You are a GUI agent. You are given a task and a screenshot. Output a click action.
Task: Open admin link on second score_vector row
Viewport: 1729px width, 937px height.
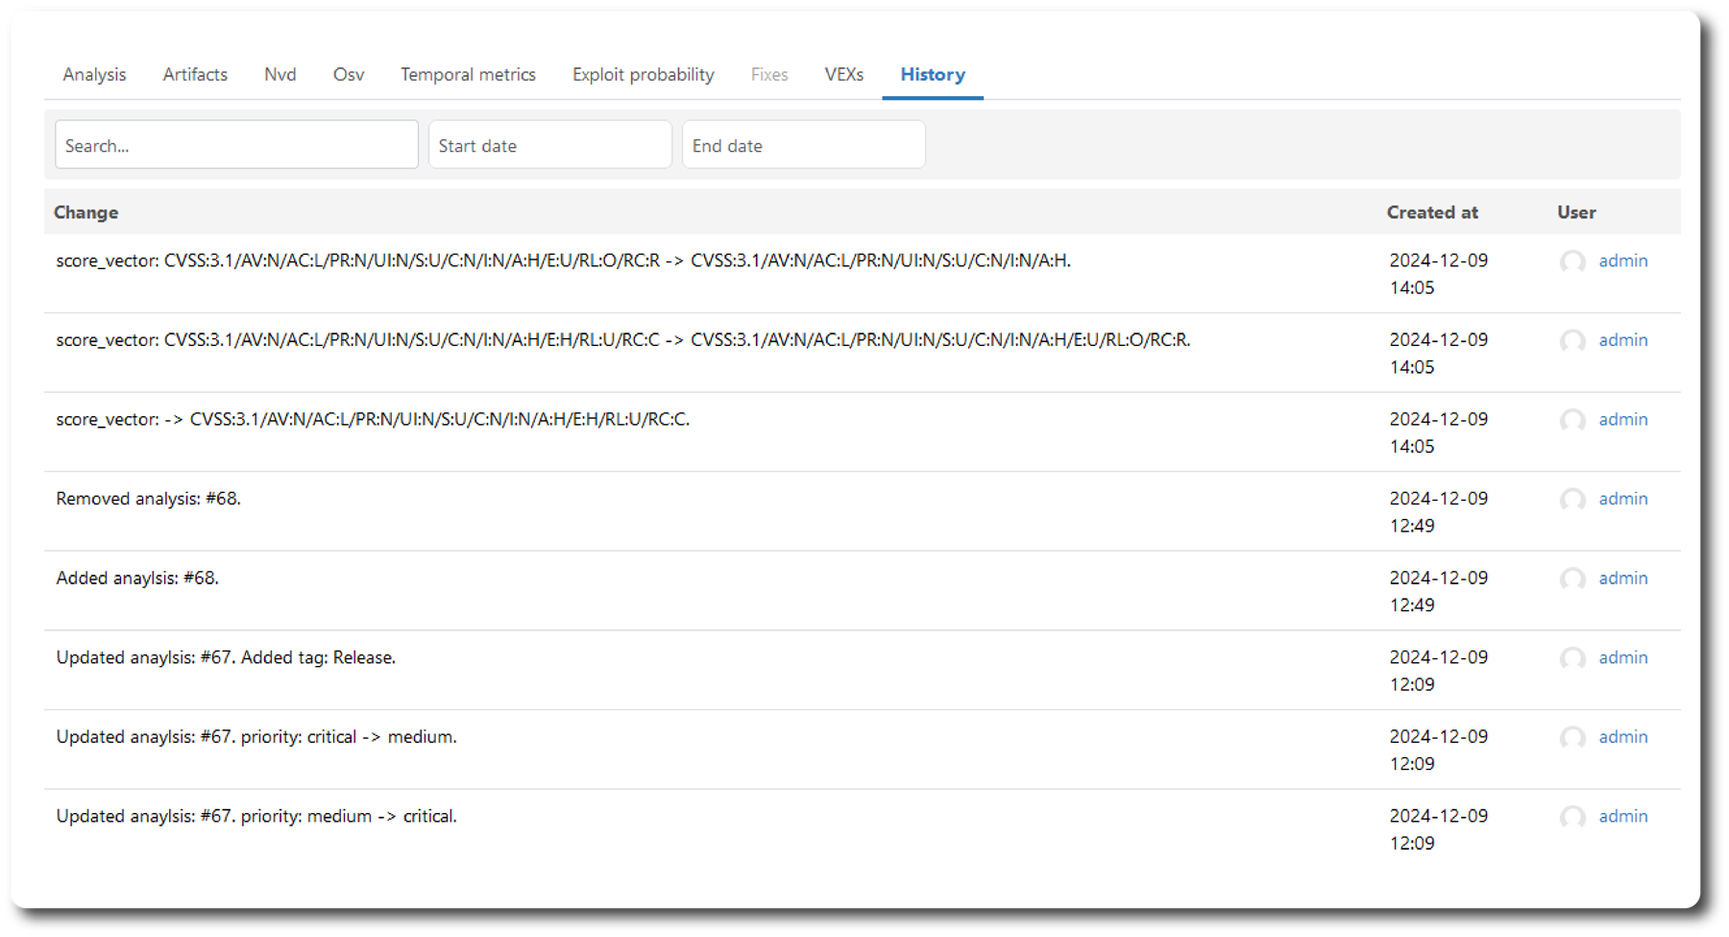click(x=1622, y=340)
